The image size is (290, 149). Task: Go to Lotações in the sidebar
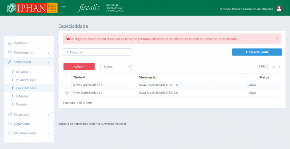point(22,96)
